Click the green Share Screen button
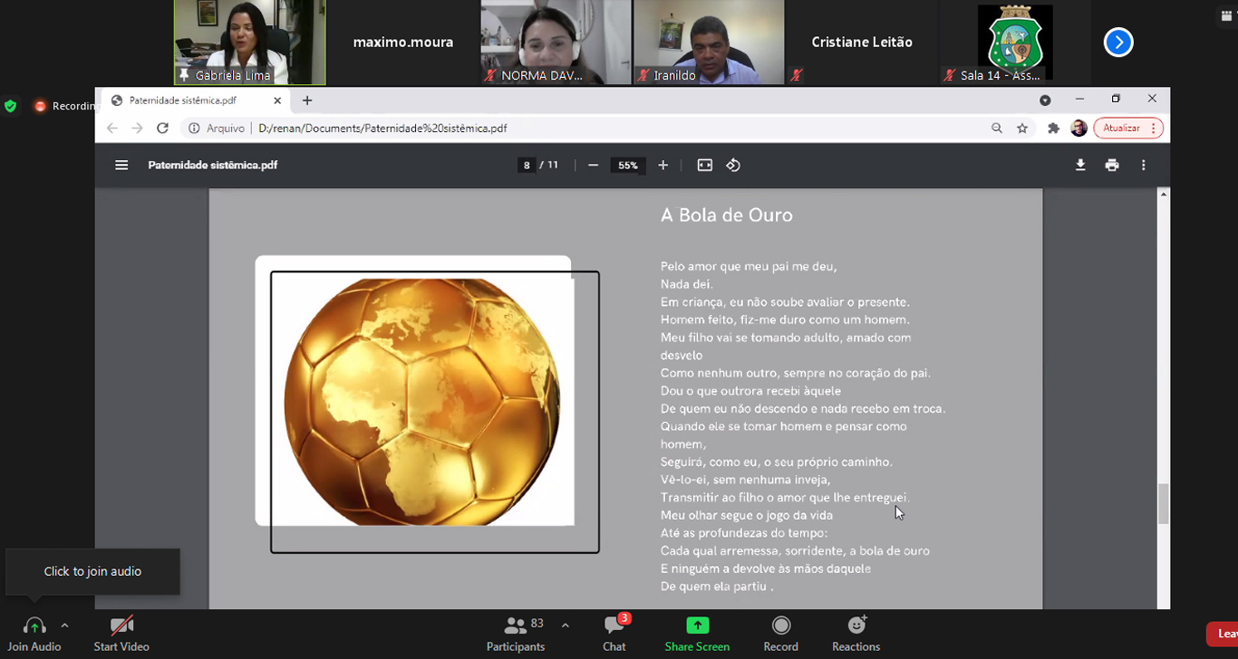The width and height of the screenshot is (1238, 659). (x=697, y=633)
